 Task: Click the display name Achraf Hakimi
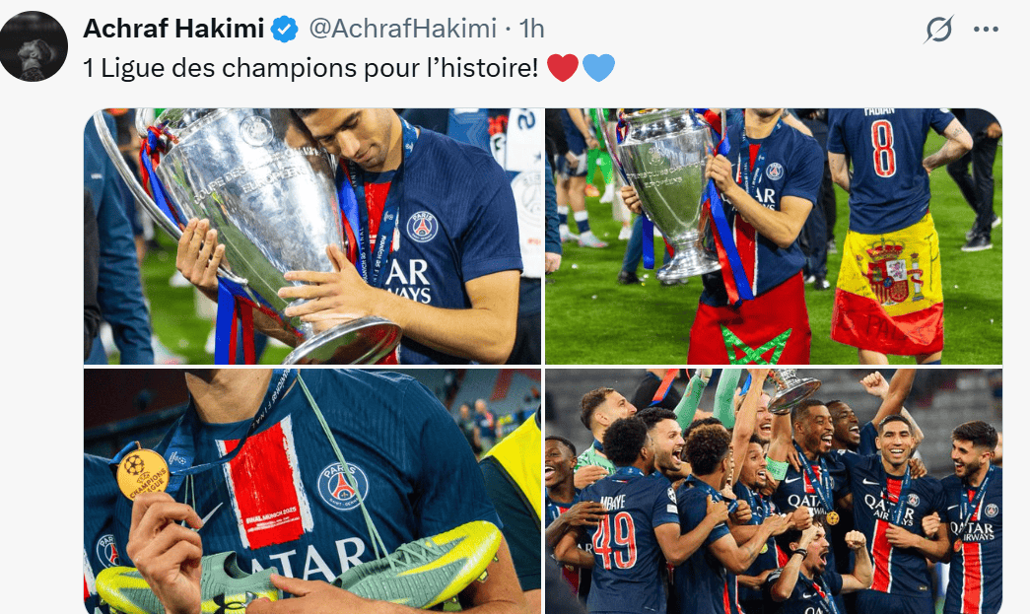point(173,29)
